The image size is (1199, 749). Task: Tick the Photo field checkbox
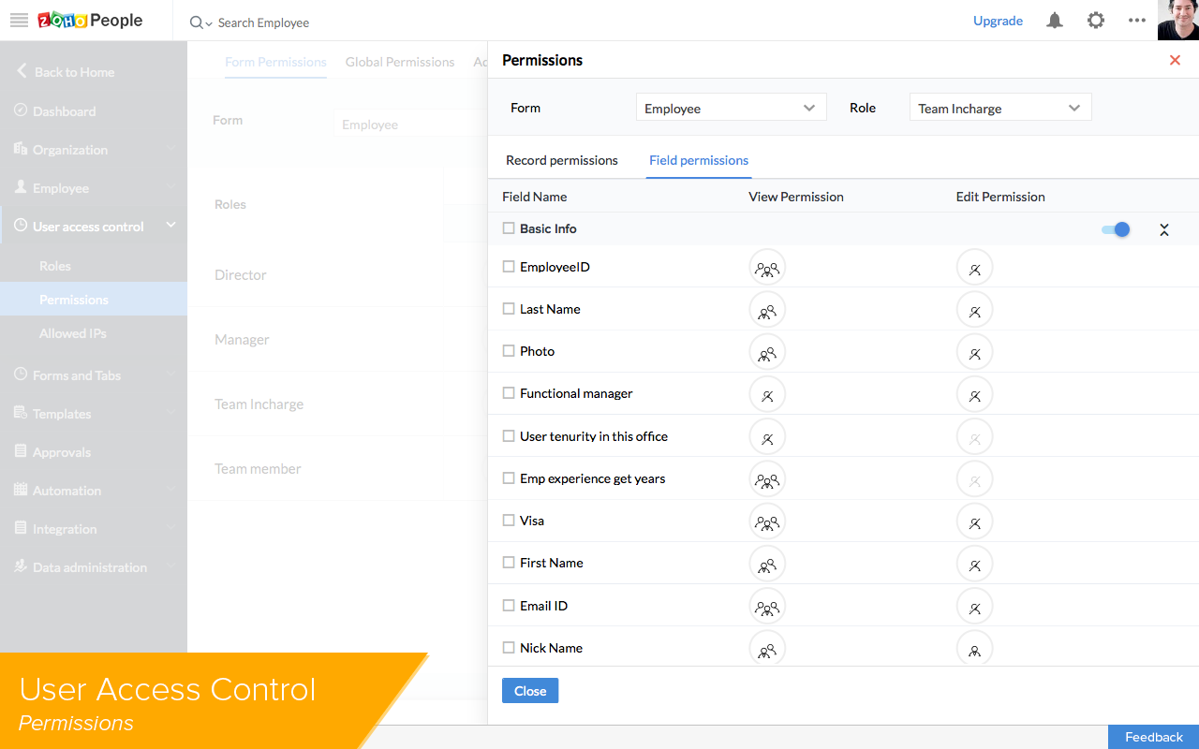(x=509, y=351)
